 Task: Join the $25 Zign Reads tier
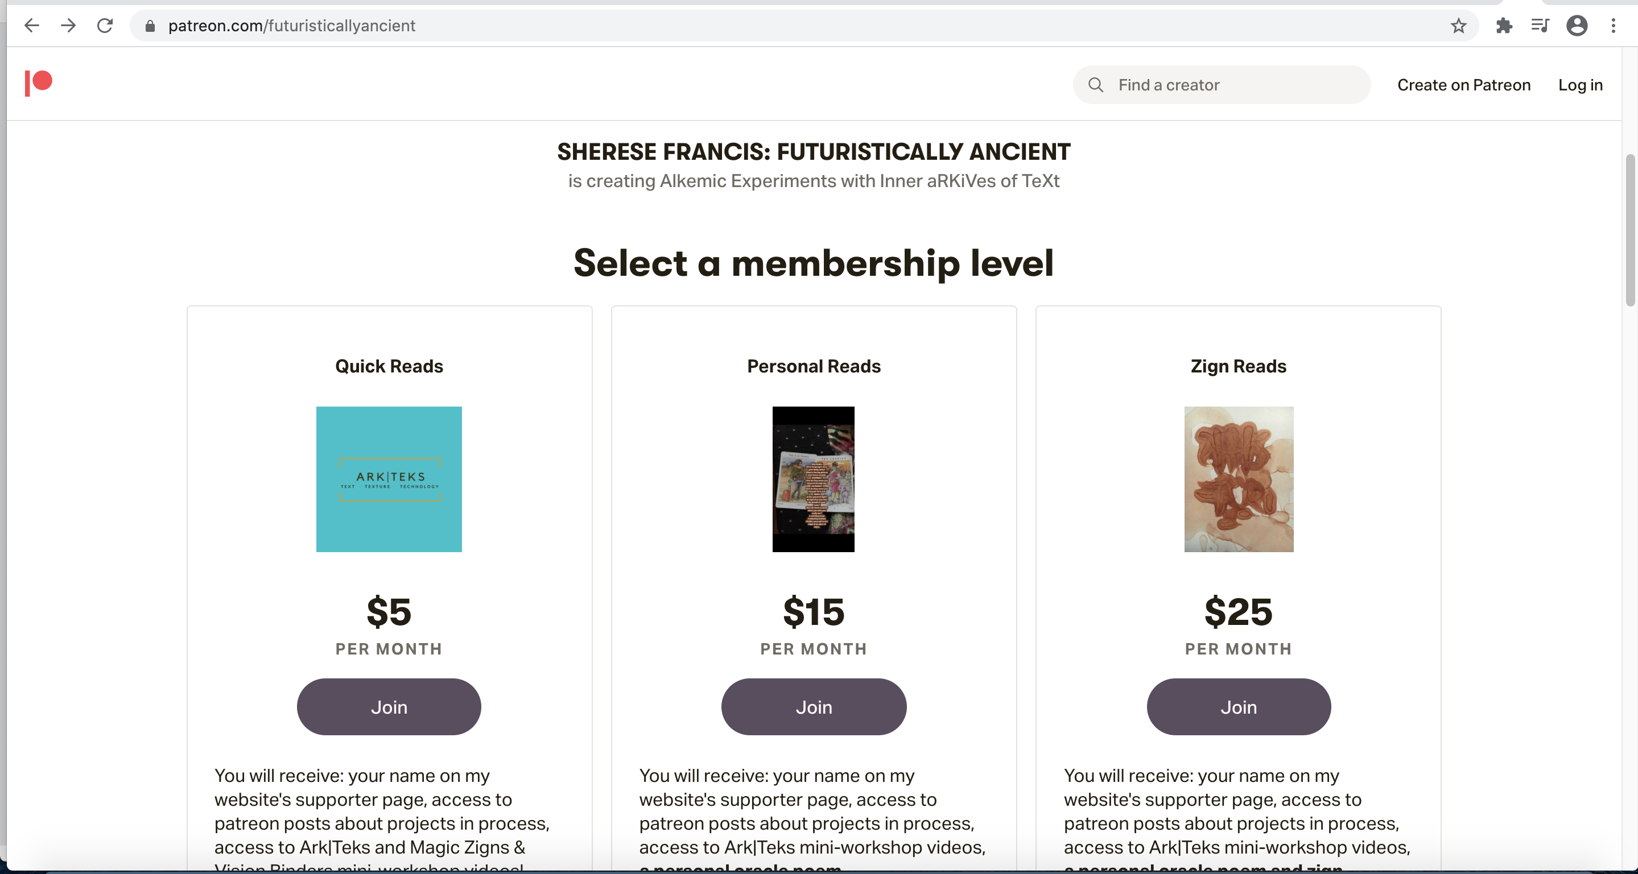coord(1238,707)
